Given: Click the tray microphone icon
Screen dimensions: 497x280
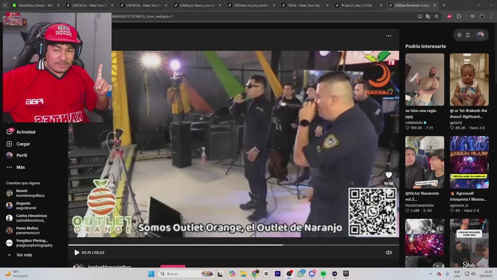Looking at the screenshot, I should (x=447, y=274).
